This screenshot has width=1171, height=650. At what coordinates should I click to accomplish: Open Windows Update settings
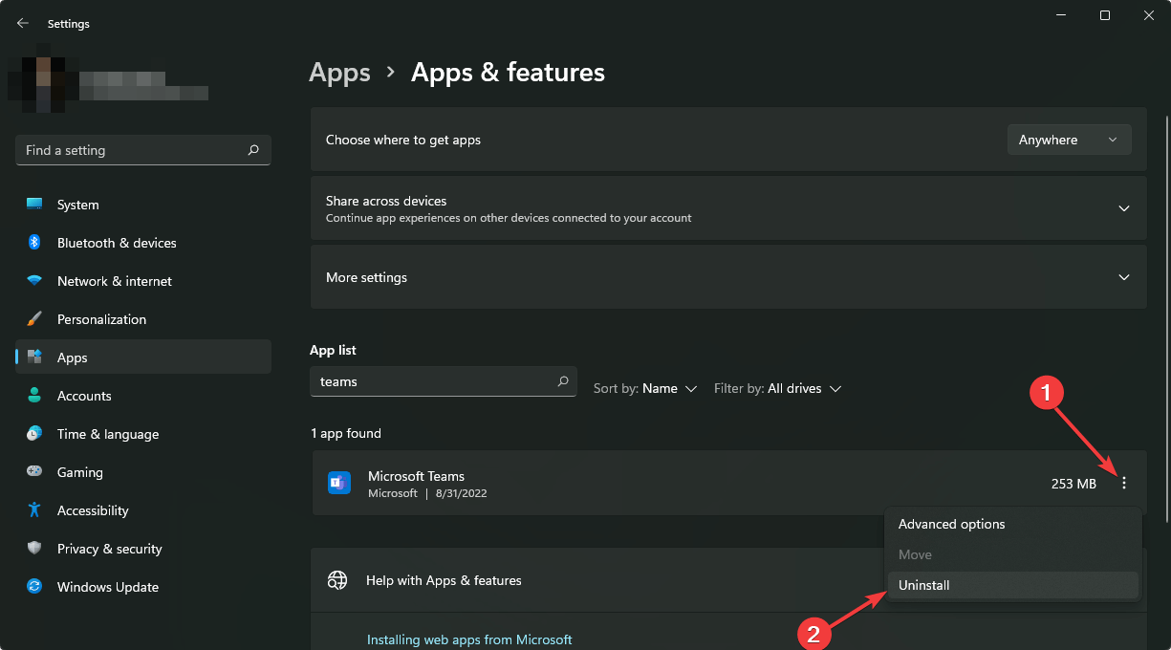tap(107, 586)
